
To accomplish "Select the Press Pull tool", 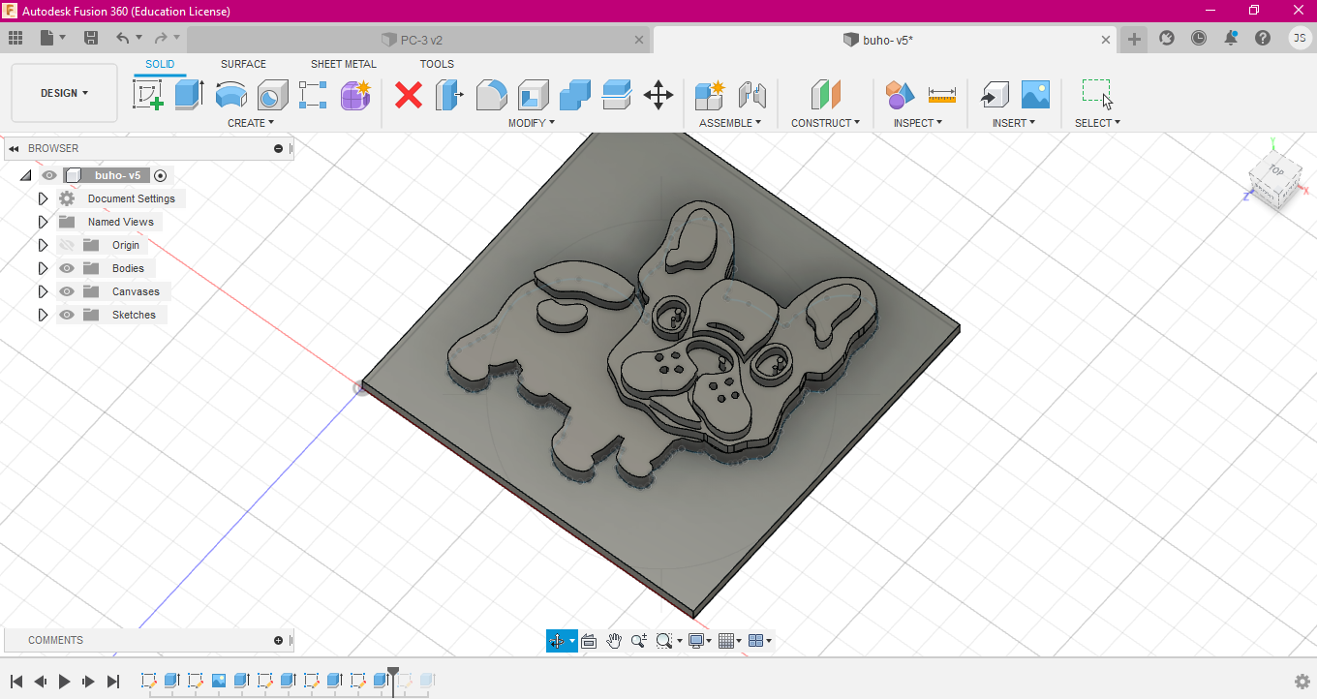I will click(x=449, y=95).
